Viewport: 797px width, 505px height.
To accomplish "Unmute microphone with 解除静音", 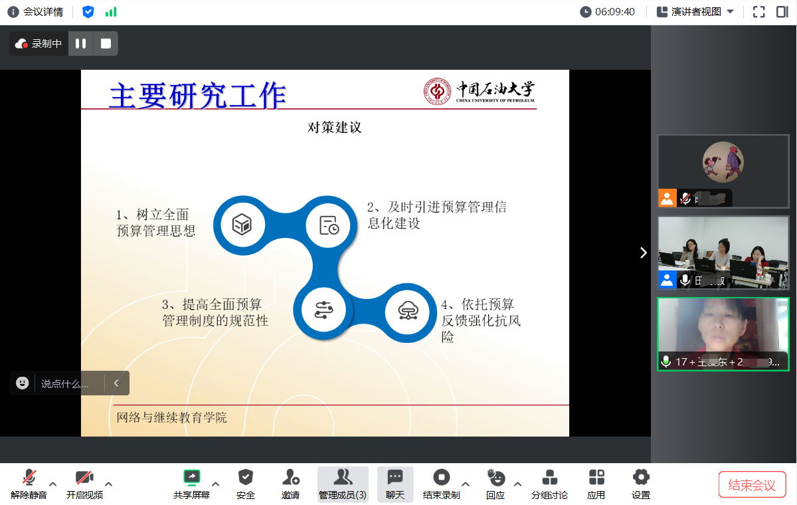I will [x=29, y=484].
